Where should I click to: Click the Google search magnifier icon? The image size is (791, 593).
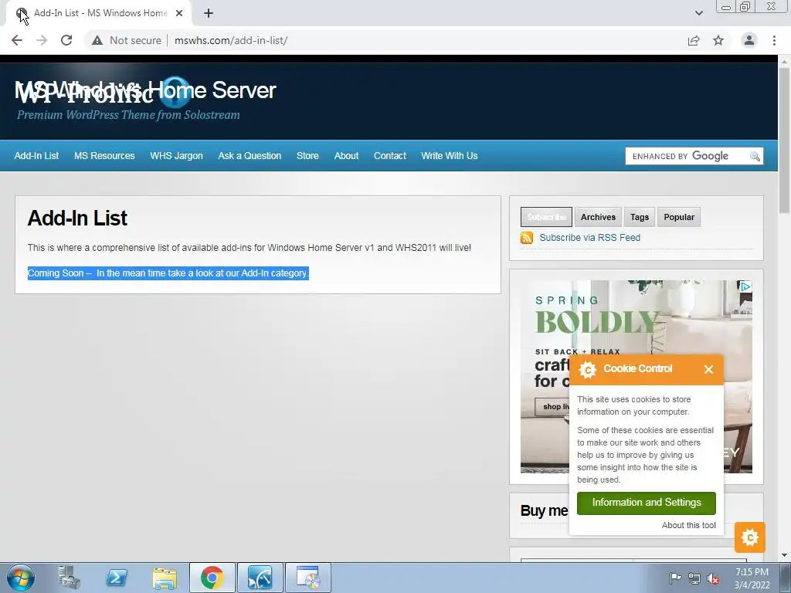755,156
